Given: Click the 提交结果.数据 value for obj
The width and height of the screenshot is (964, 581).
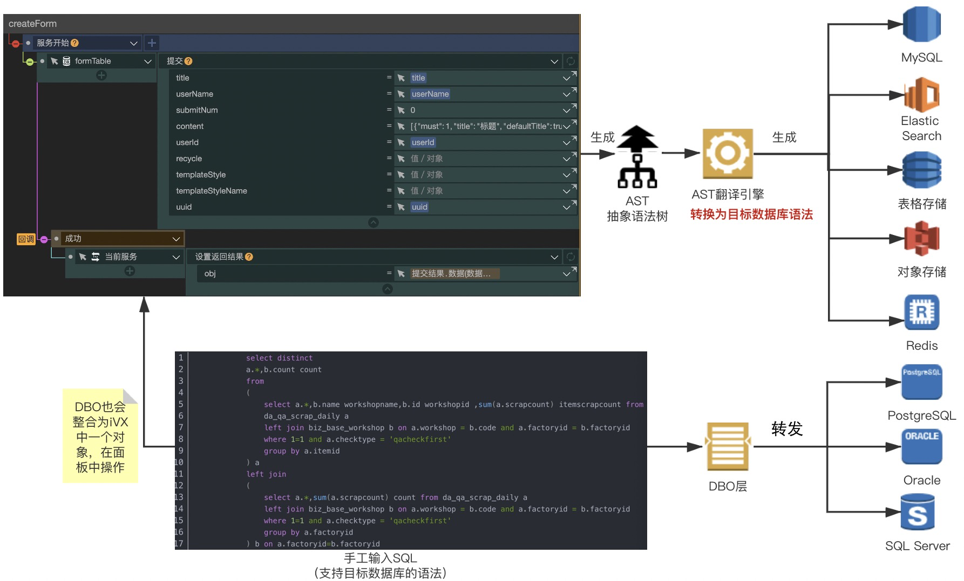Looking at the screenshot, I should point(451,274).
